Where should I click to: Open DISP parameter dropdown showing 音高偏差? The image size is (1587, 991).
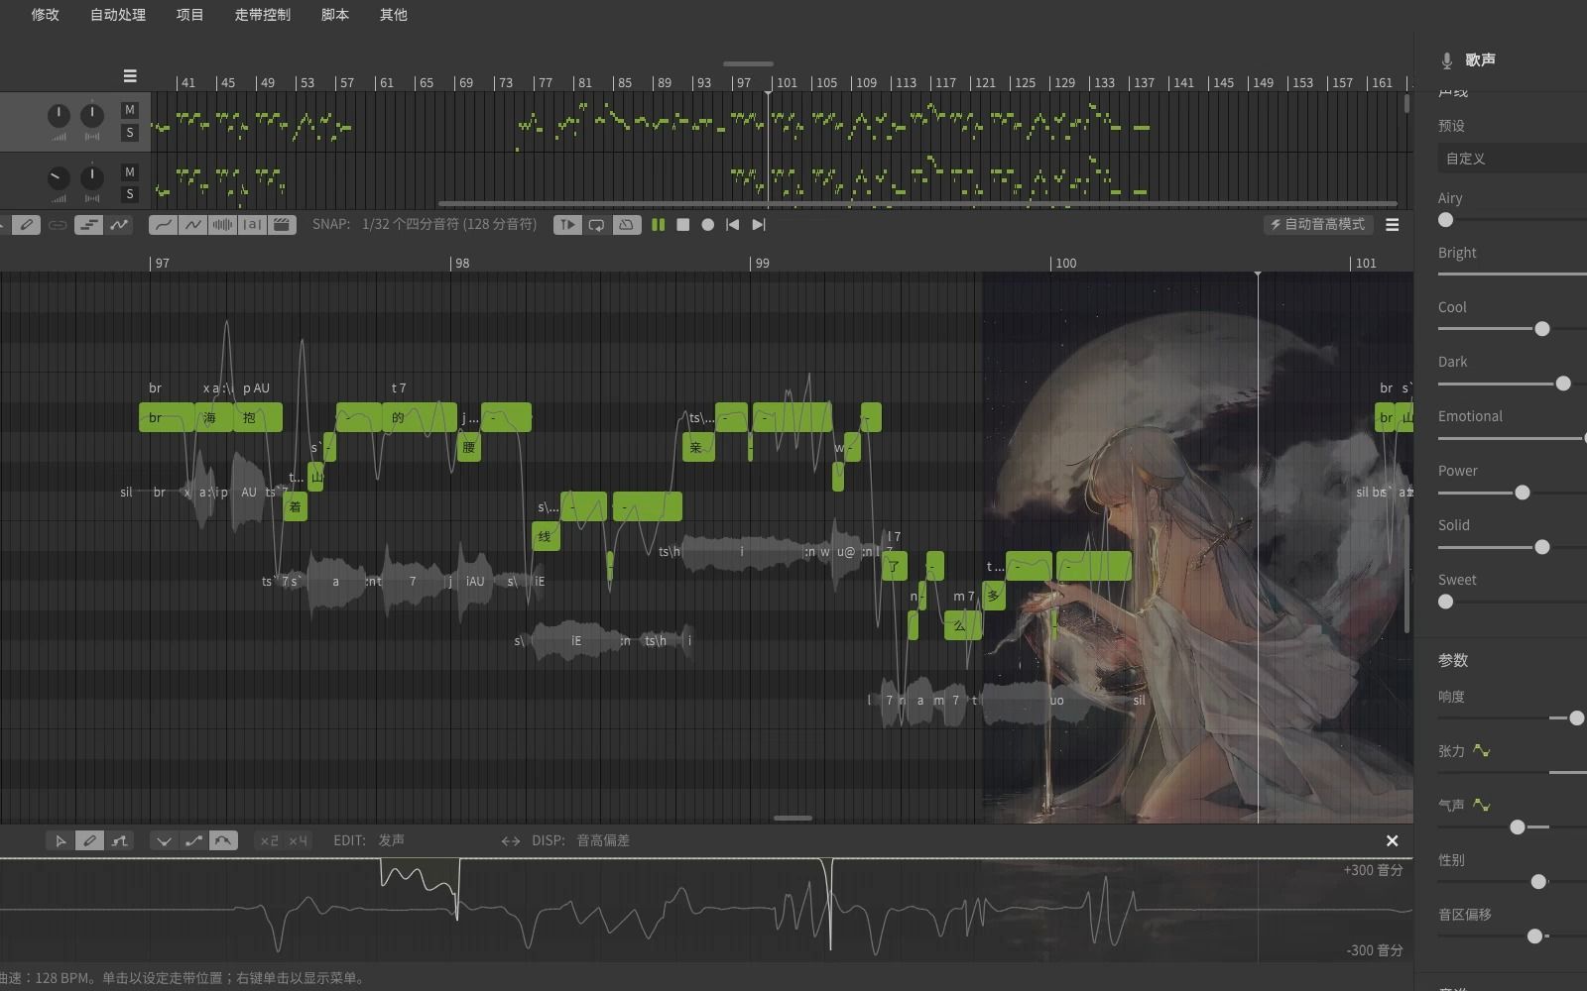[x=603, y=840]
